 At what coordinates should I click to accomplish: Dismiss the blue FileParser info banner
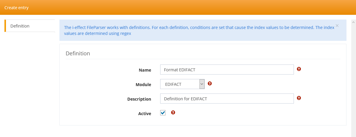[337, 26]
